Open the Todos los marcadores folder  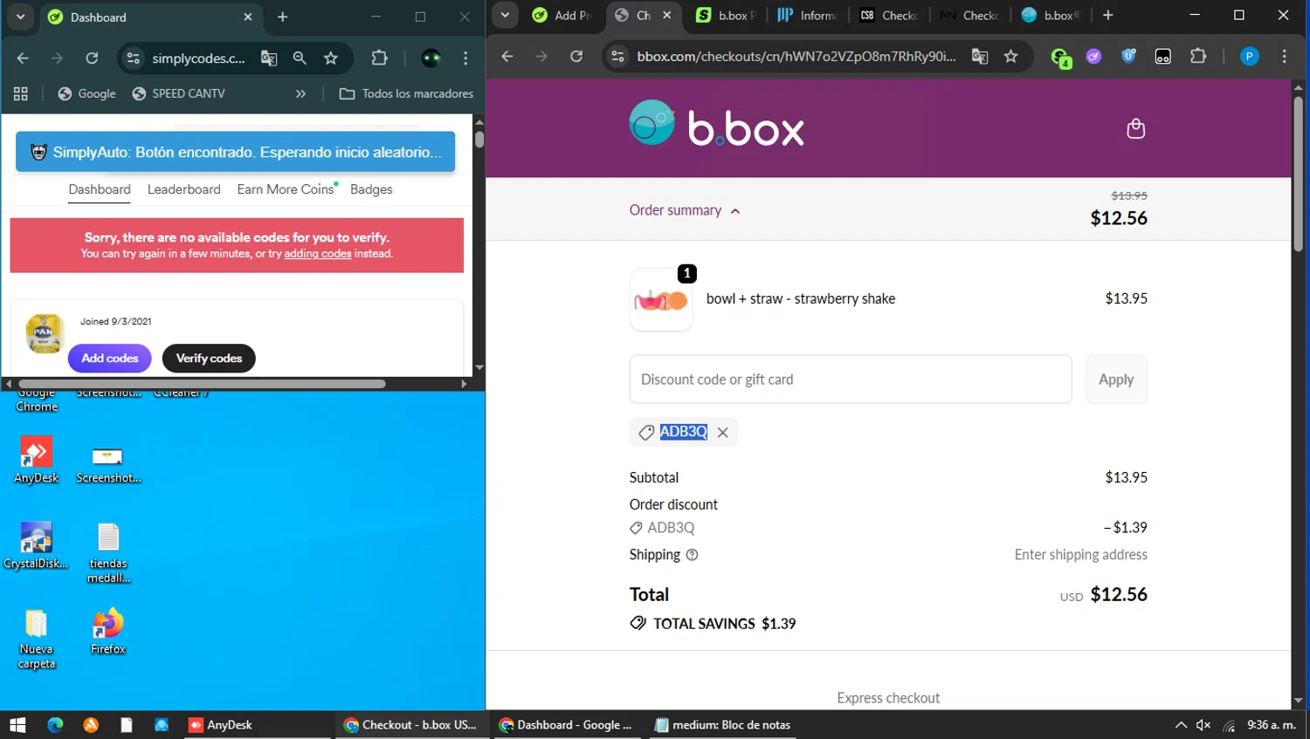click(x=406, y=93)
